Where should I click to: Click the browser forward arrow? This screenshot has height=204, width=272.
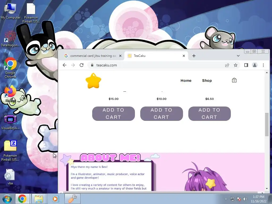pyautogui.click(x=73, y=65)
